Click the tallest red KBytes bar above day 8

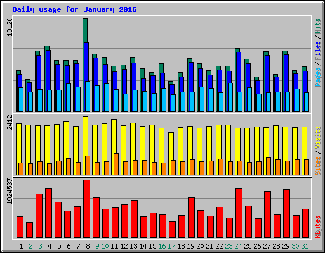click(x=86, y=209)
